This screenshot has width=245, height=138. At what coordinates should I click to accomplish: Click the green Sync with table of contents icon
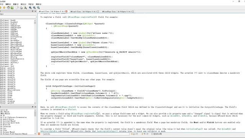pyautogui.click(x=12, y=8)
